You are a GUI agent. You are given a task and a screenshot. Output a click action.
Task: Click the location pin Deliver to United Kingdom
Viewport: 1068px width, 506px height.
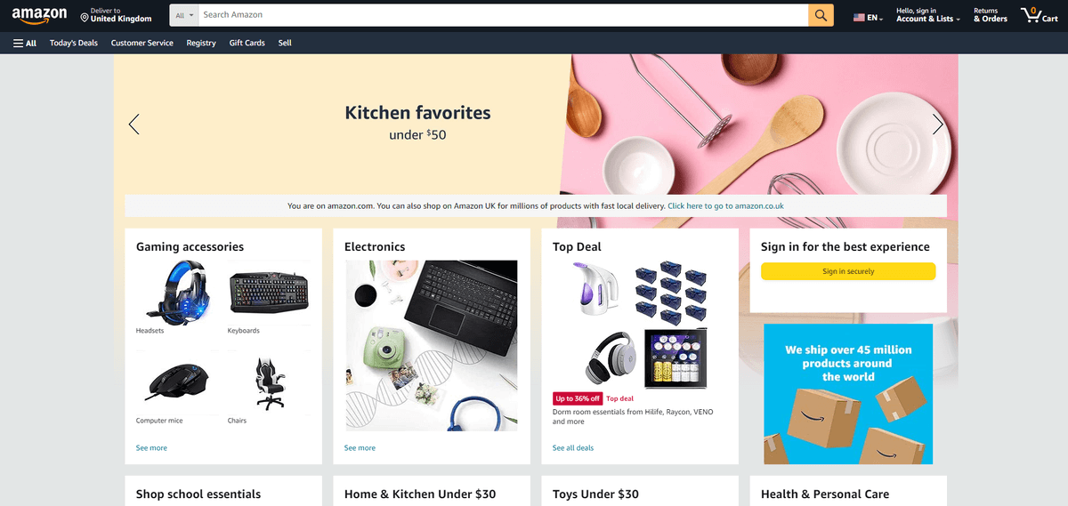[x=116, y=15]
